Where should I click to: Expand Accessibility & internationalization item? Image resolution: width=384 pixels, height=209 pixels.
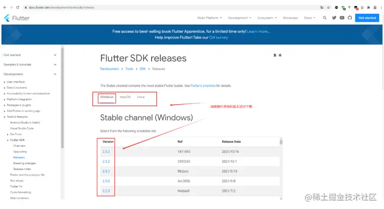coord(27,93)
